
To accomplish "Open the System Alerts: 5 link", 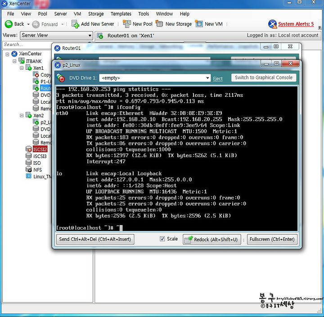I will pos(296,24).
